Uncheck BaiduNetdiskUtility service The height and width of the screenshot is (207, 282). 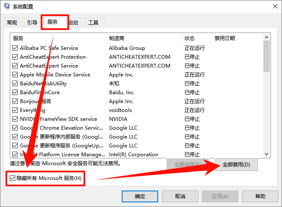pyautogui.click(x=15, y=84)
